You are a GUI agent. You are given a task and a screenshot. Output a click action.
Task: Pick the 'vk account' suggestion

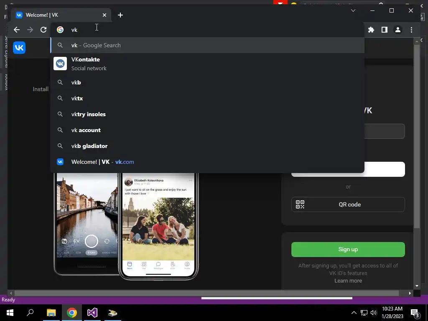[x=207, y=130]
